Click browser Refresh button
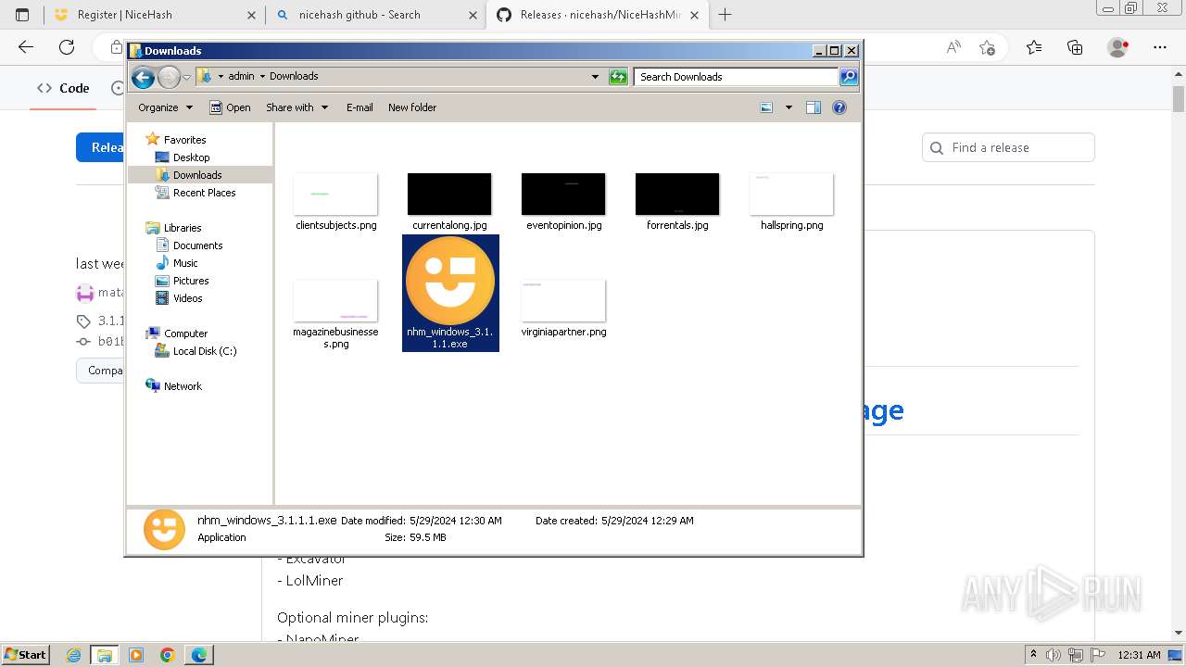This screenshot has height=667, width=1186. coord(67,47)
